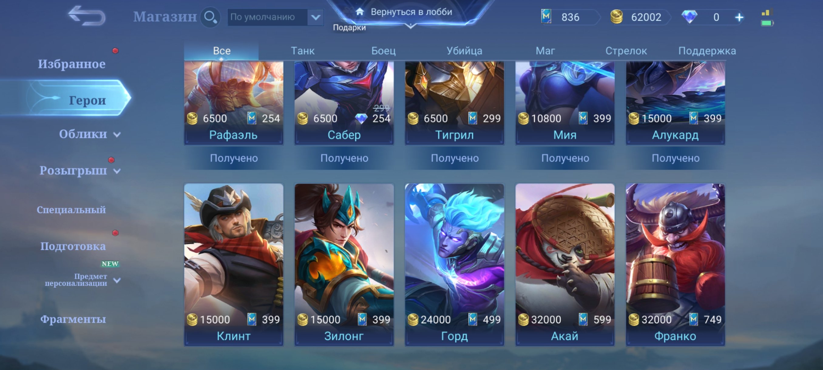Switch to the Танк tab
The image size is (823, 370).
click(303, 51)
